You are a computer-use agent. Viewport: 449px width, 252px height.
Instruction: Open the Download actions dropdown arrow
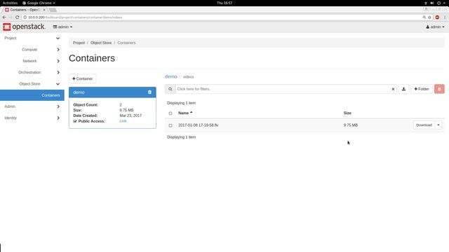click(438, 125)
